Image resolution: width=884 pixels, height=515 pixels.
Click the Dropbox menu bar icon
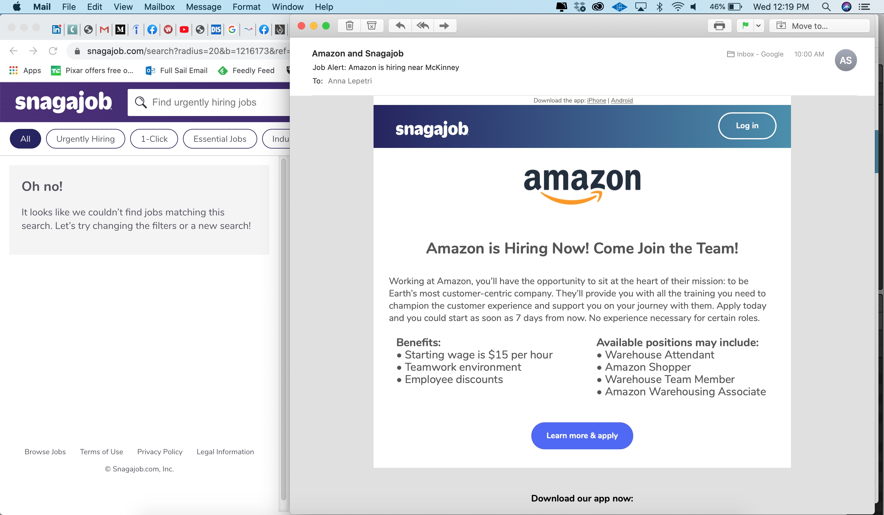(580, 7)
